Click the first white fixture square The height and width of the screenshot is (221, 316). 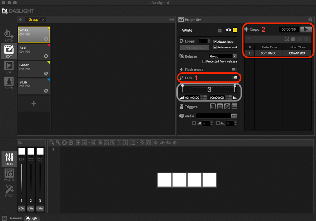click(165, 180)
